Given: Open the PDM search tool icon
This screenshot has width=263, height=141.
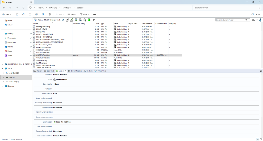Looking at the screenshot, I should point(253,20).
